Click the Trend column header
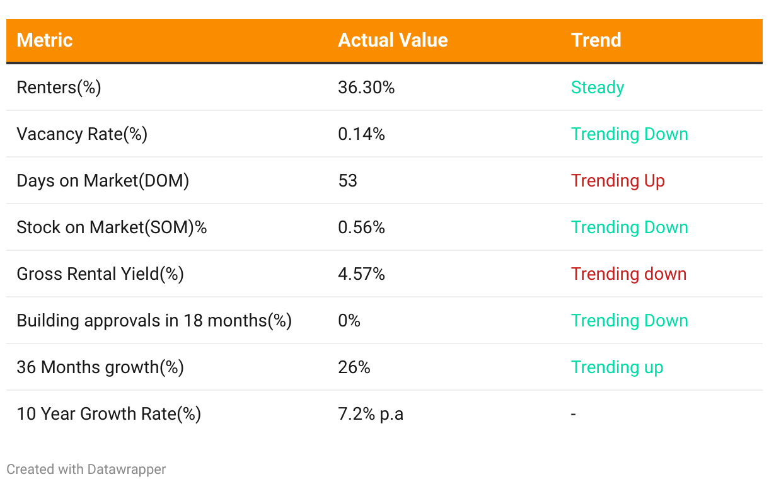Image resolution: width=769 pixels, height=484 pixels. [x=596, y=40]
